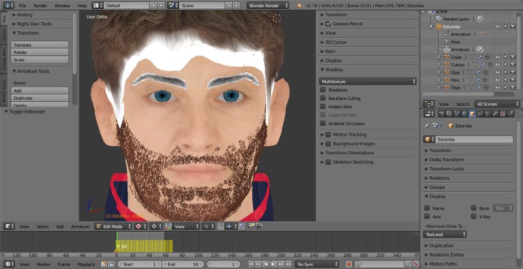The height and width of the screenshot is (269, 523).
Task: Click the auto-keyframe record button
Action: pyautogui.click(x=349, y=264)
